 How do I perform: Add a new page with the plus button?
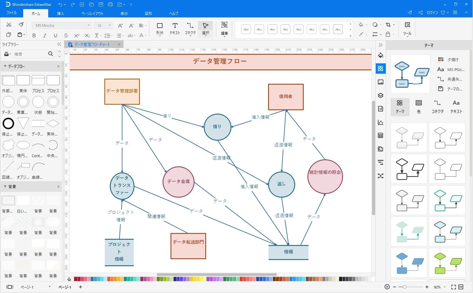pos(81,287)
